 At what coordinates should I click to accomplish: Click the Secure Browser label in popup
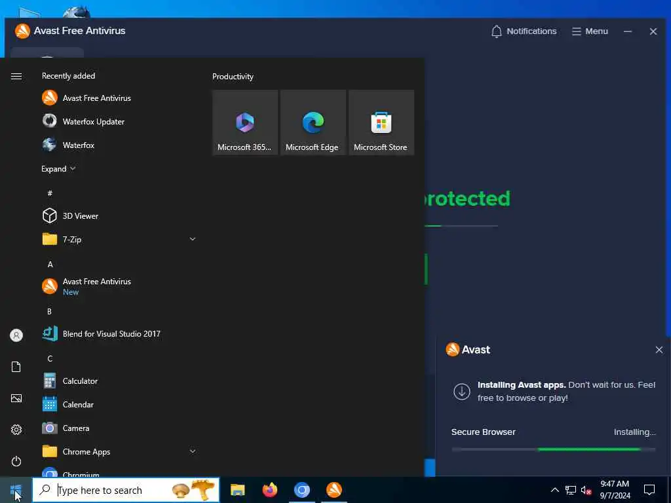483,432
